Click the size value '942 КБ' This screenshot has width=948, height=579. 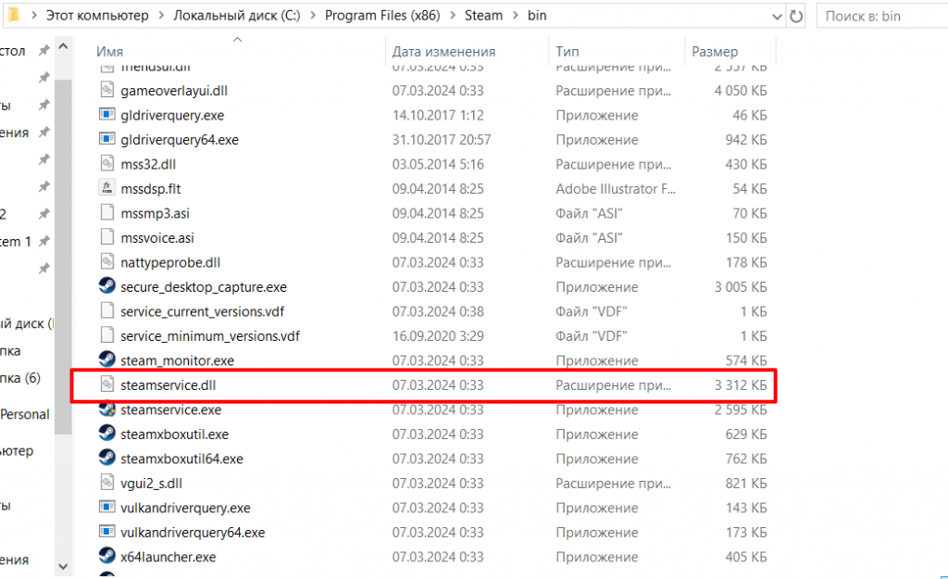click(x=746, y=140)
